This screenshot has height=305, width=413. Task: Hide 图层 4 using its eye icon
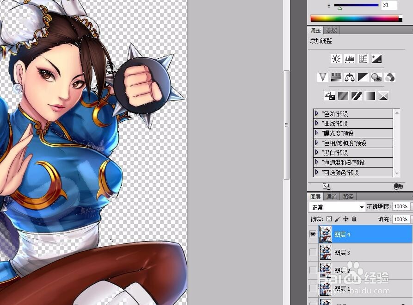click(313, 234)
